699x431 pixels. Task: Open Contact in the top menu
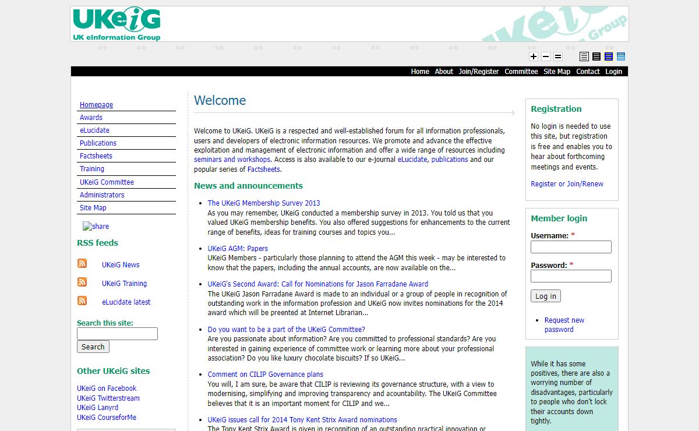click(x=588, y=72)
